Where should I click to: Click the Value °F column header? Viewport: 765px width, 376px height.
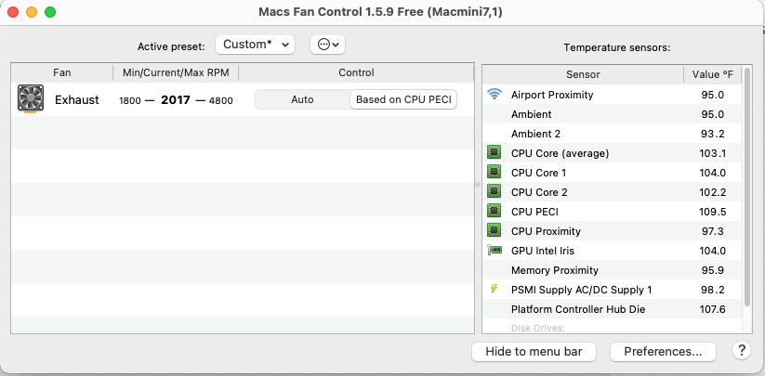click(x=713, y=74)
